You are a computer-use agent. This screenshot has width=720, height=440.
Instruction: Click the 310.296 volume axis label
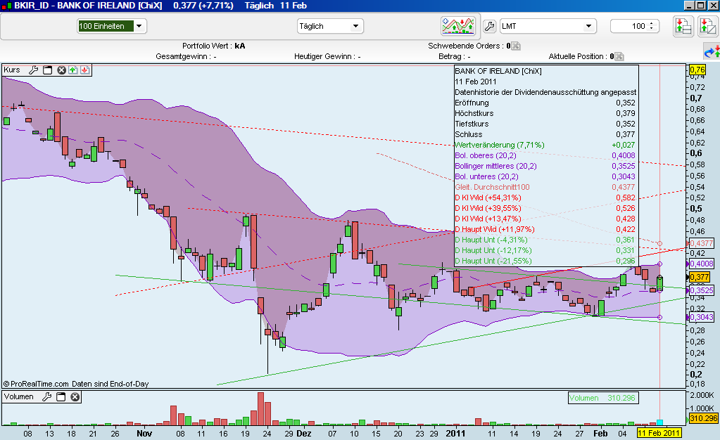click(703, 418)
